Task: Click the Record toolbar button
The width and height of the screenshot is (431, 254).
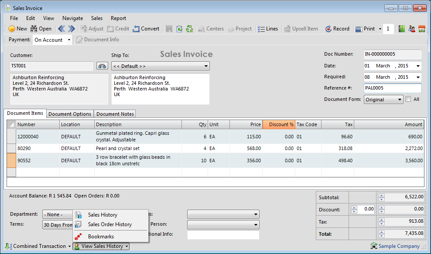Action: tap(337, 29)
